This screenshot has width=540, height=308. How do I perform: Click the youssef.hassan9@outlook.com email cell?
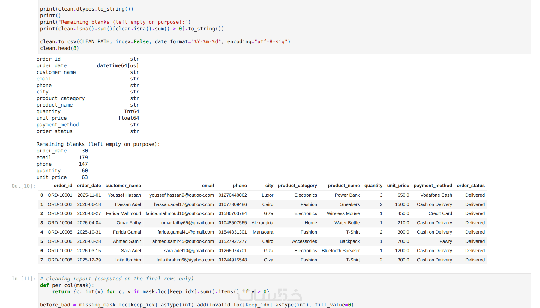182,195
